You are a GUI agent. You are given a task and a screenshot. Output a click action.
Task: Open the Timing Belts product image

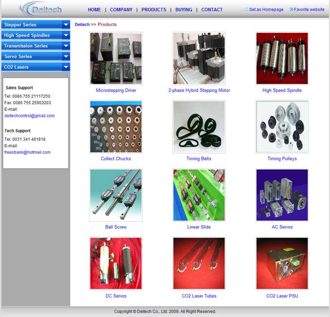(x=199, y=127)
